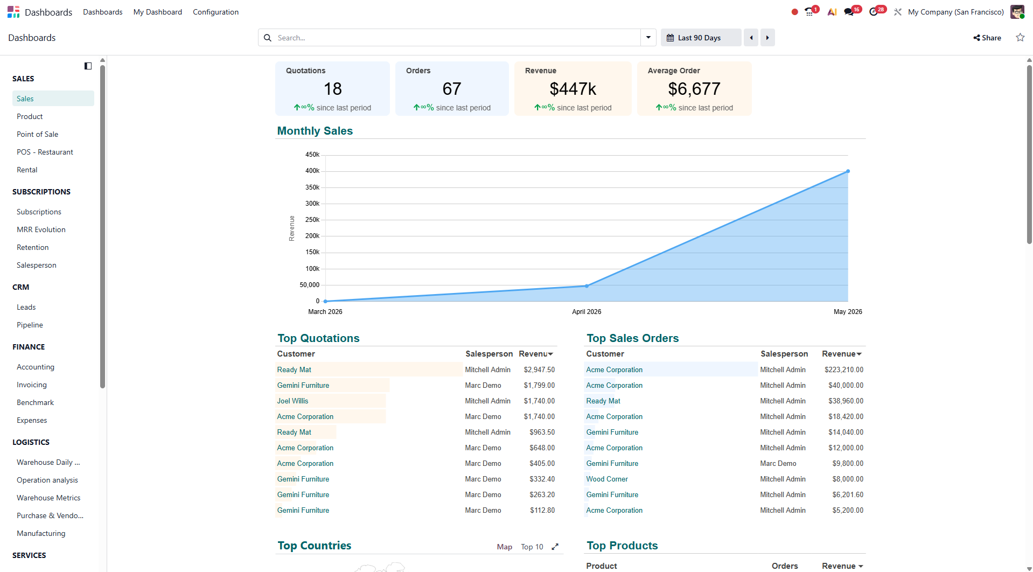This screenshot has height=572, width=1033.
Task: Click the April 2026 data point on chart
Action: coord(587,286)
